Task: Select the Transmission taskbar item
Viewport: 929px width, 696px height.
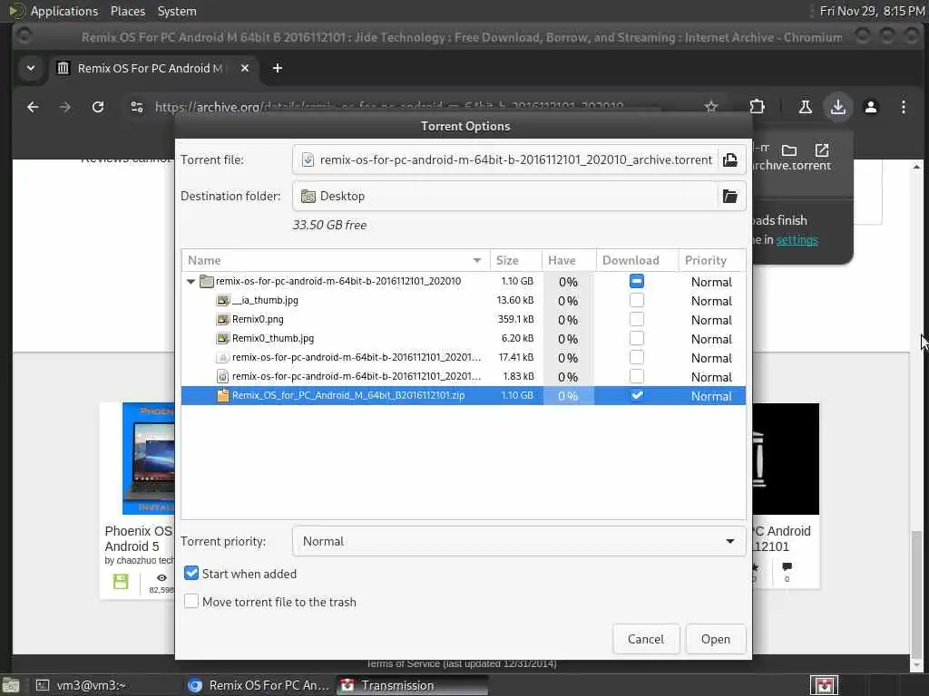Action: (x=413, y=685)
